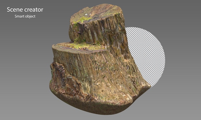This screenshot has width=201, height=120.
Task: Select the word 'creator' in the title
Action: click(x=34, y=10)
